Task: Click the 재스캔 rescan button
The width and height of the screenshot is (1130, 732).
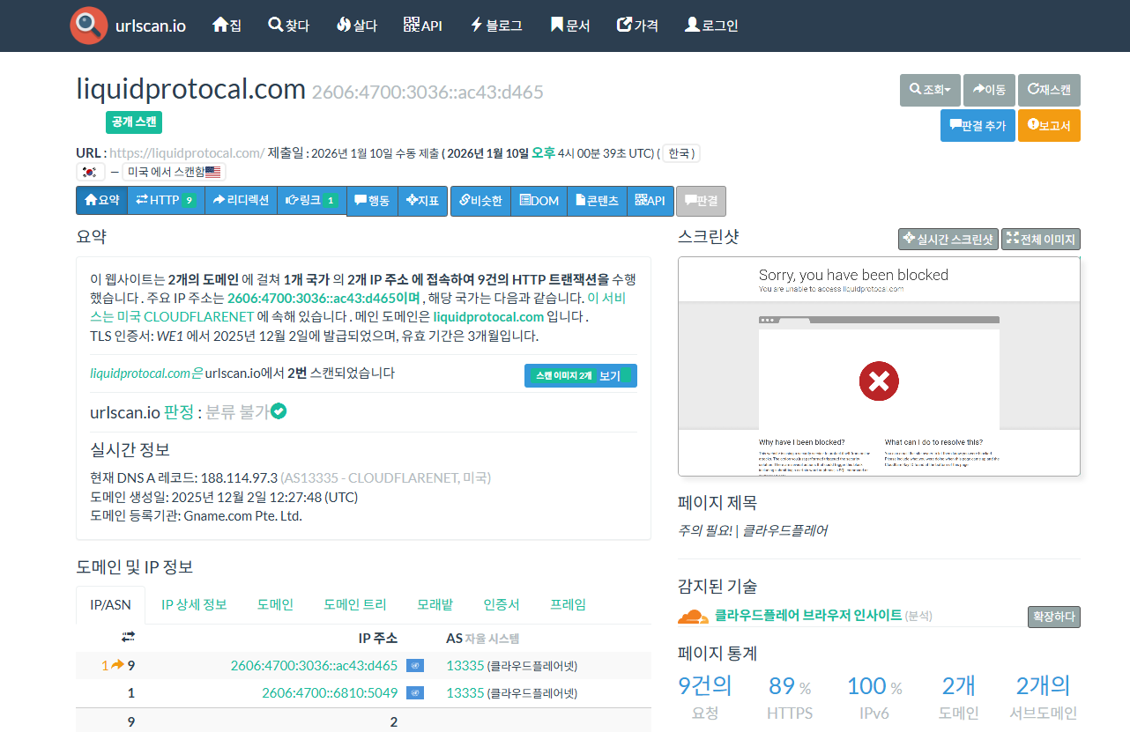Action: (x=1049, y=90)
